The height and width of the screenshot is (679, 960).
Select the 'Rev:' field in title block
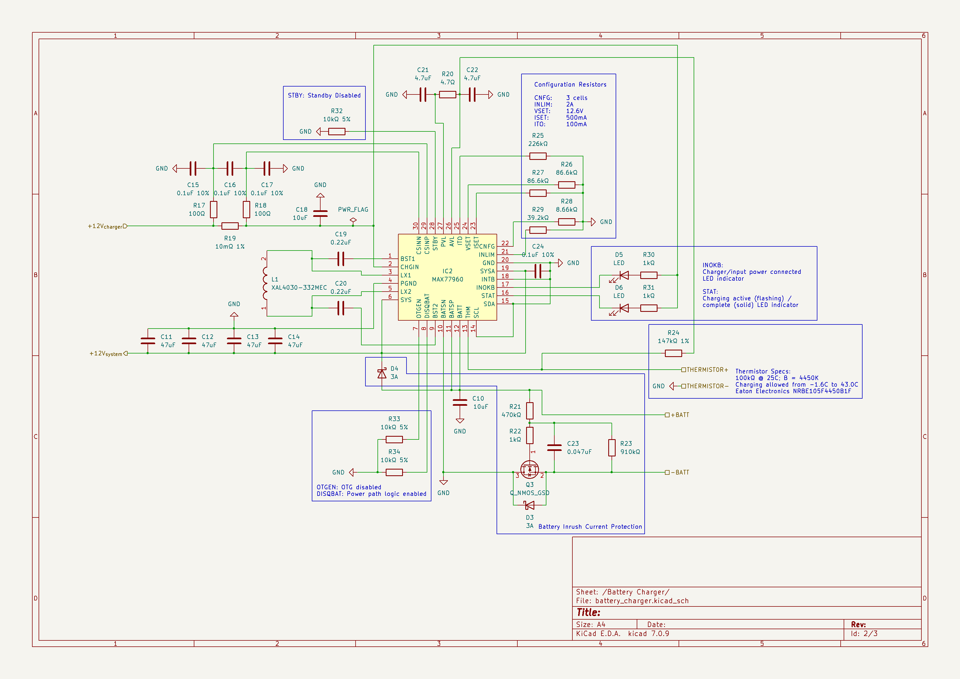[x=858, y=625]
